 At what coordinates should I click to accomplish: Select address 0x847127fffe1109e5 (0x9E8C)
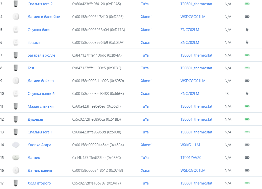[97, 68]
